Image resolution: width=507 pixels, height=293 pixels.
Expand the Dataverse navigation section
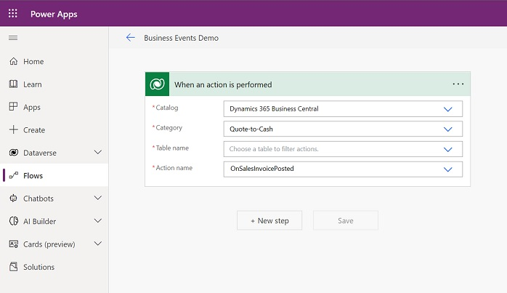click(x=98, y=153)
